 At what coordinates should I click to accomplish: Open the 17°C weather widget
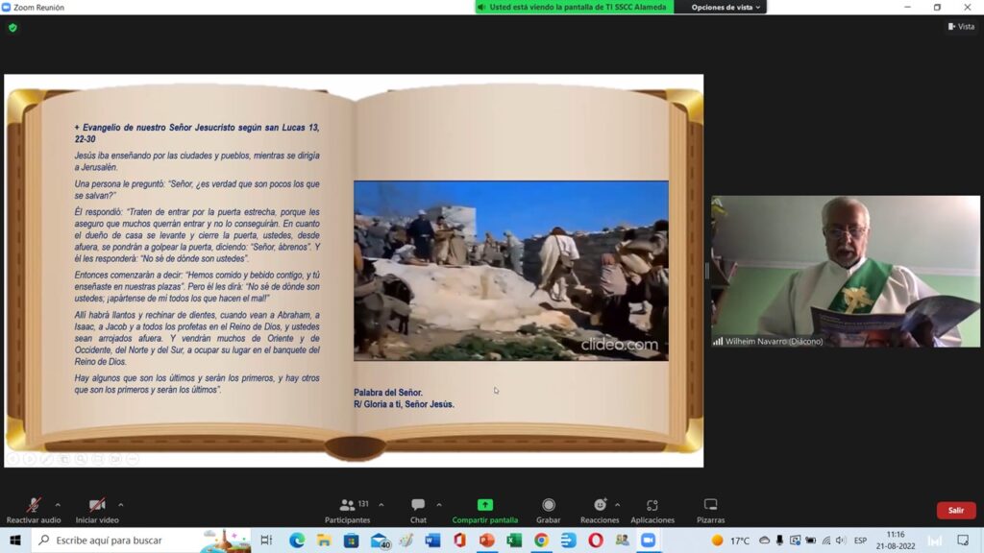[730, 540]
